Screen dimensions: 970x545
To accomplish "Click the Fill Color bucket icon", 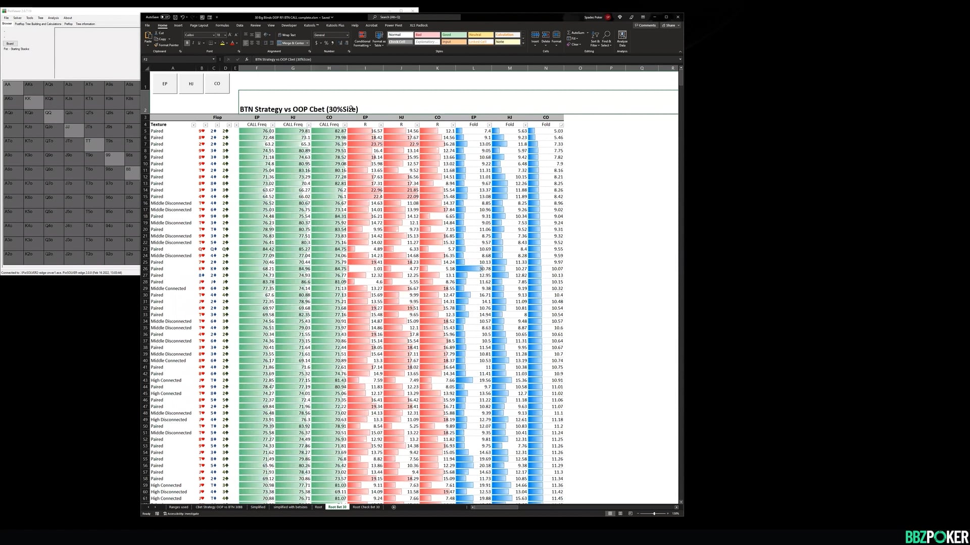I will 222,43.
